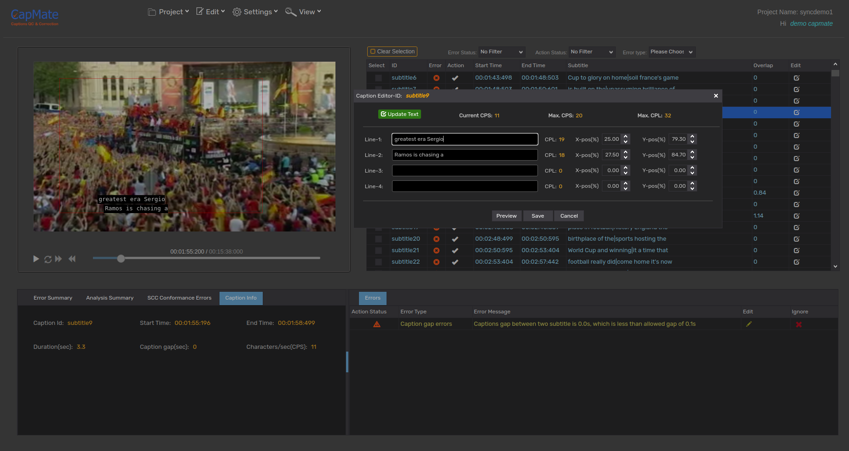
Task: Switch to the Analysis Summary tab
Action: (x=110, y=298)
